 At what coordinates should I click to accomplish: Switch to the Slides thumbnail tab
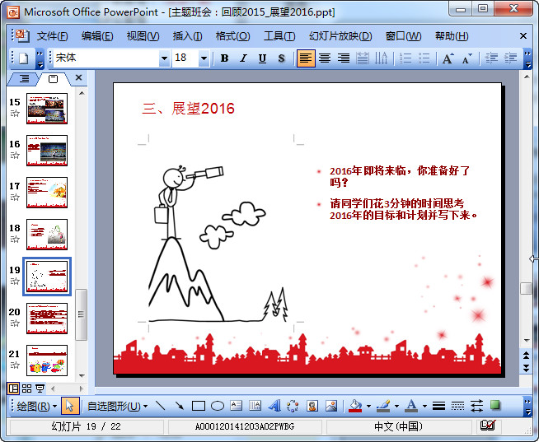click(x=54, y=79)
